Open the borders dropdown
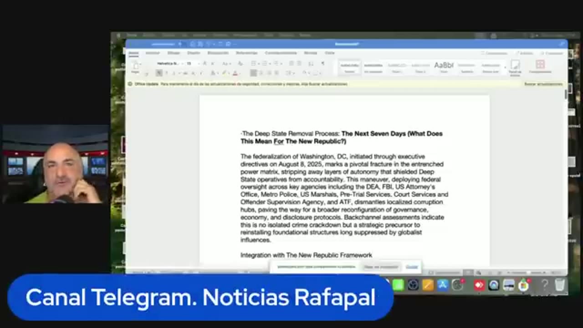Screen dimensions: 583x328 pyautogui.click(x=317, y=73)
